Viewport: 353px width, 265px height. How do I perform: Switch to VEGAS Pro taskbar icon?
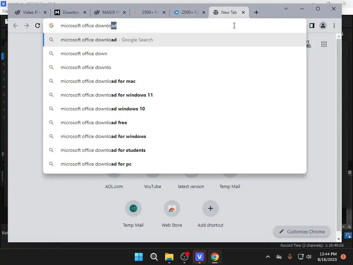point(200,257)
